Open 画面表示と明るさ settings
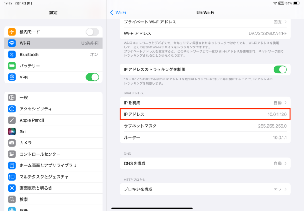 [53, 188]
